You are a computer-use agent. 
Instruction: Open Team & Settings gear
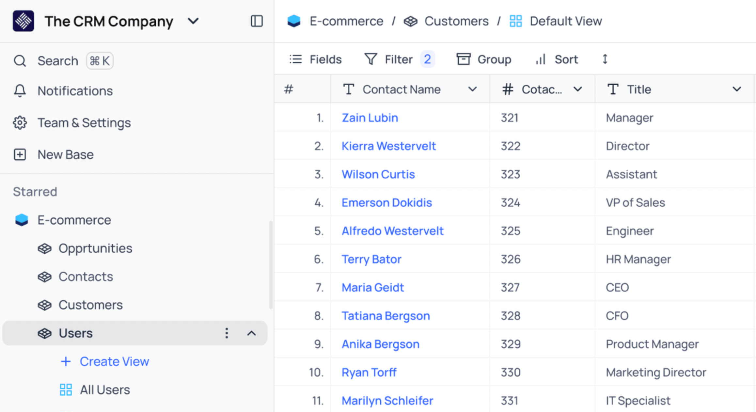pyautogui.click(x=20, y=123)
